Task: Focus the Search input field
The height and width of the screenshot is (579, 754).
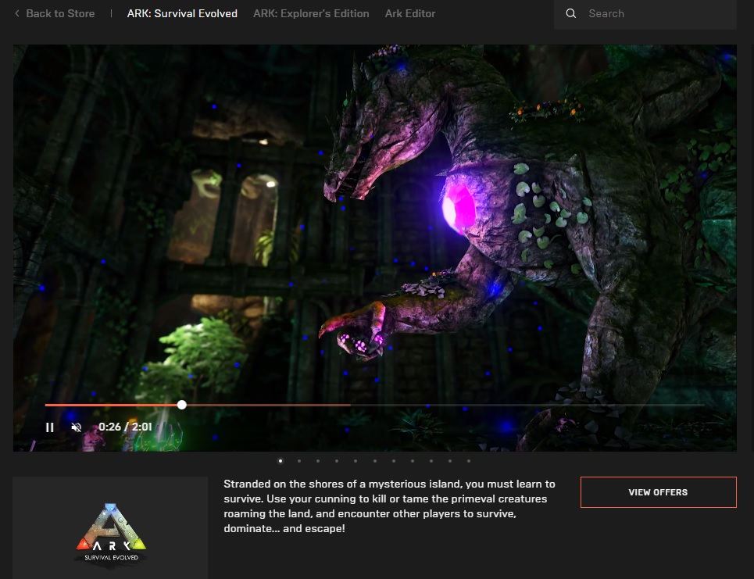Action: tap(645, 14)
